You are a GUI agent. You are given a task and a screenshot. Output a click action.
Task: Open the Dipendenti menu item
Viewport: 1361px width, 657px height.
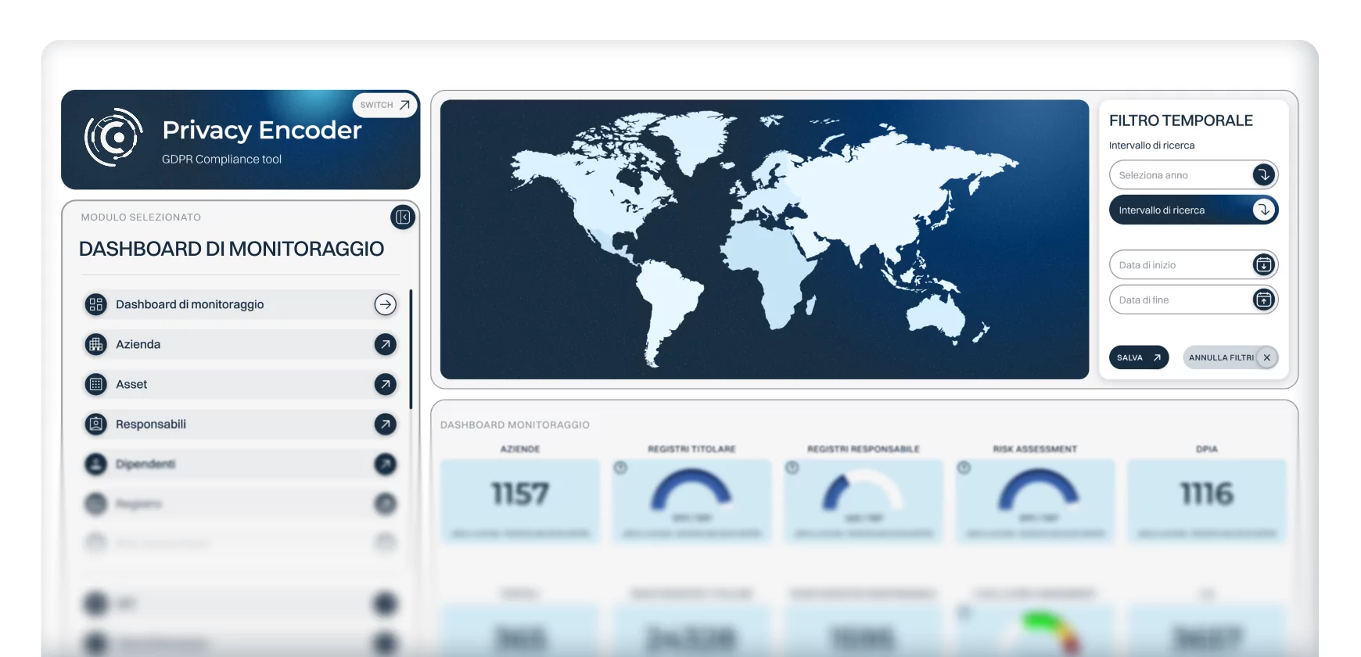point(241,464)
